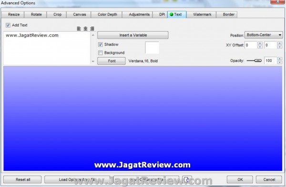Open the Font chooser button

pyautogui.click(x=112, y=61)
